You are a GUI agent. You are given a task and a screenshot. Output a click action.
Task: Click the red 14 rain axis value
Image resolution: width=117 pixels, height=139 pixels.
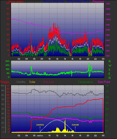[x=8, y=110]
